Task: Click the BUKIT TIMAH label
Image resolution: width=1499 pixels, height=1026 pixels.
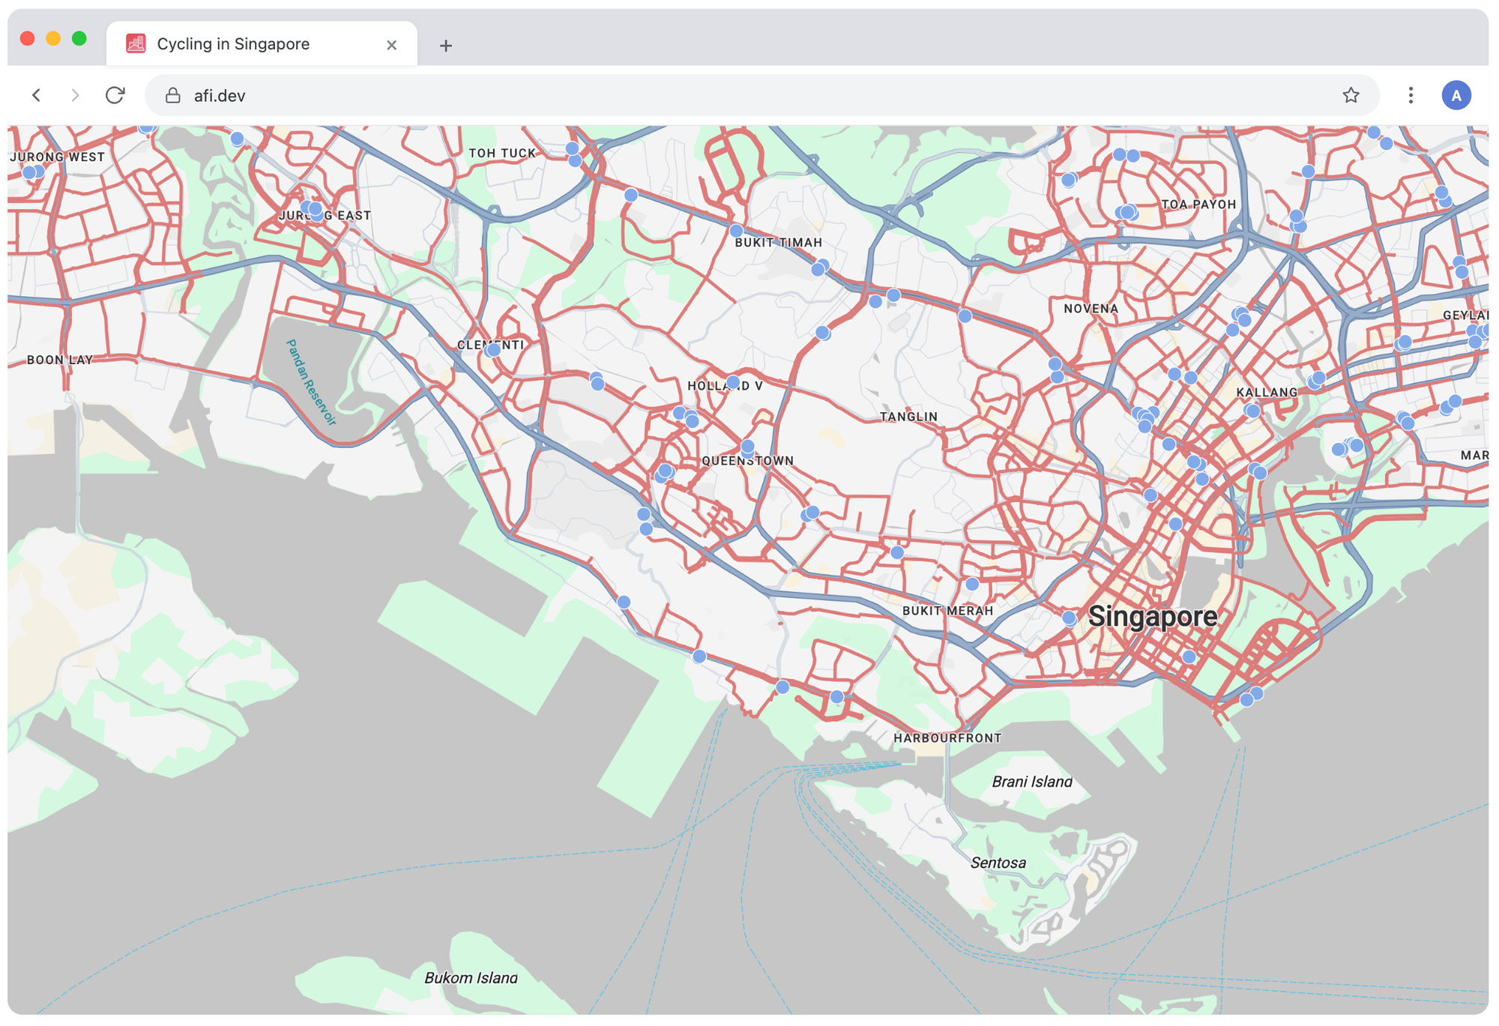Action: click(x=779, y=243)
